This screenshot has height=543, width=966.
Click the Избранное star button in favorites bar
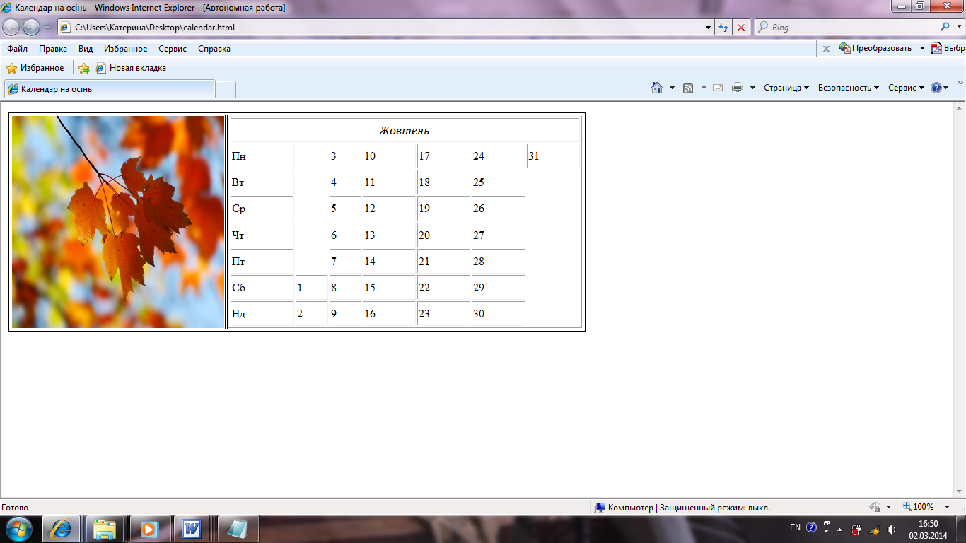pyautogui.click(x=35, y=68)
